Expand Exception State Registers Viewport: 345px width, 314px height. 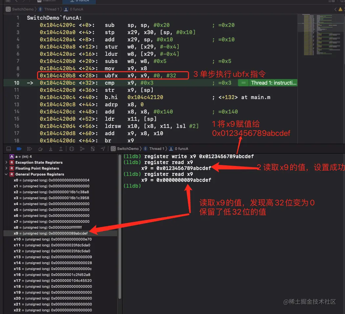click(7, 162)
